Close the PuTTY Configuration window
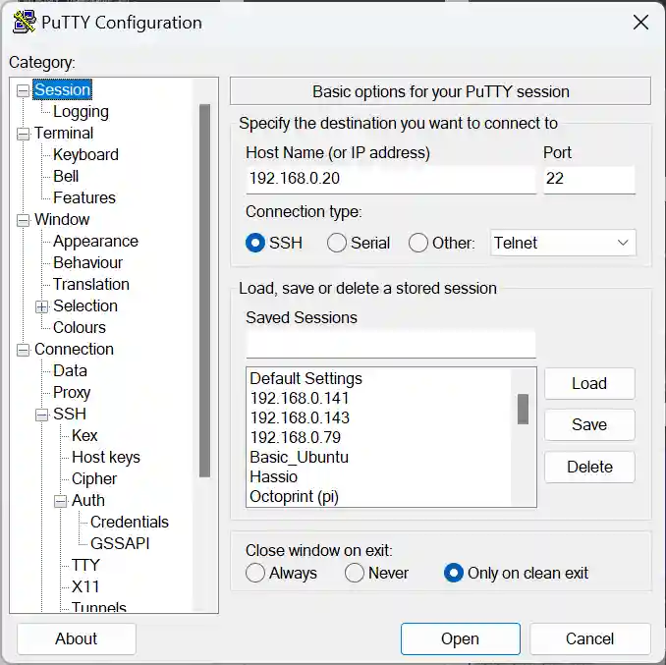 640,22
